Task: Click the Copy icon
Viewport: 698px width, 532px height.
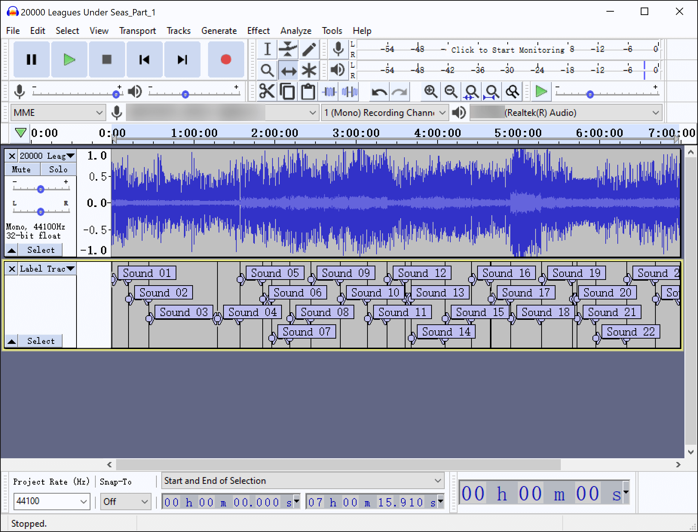Action: point(288,91)
